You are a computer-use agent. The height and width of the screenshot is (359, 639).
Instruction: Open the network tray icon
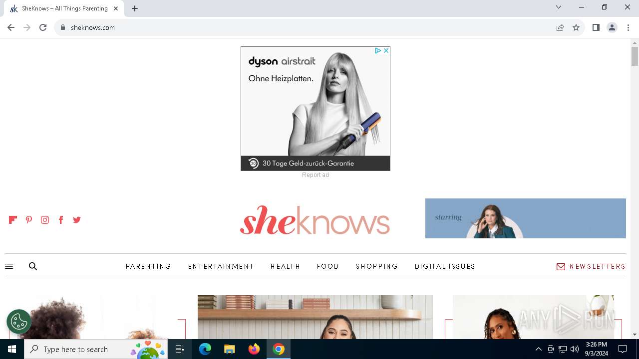tap(563, 349)
